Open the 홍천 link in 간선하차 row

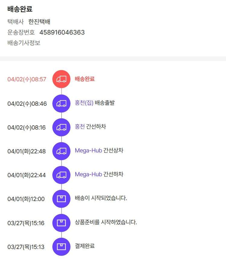point(80,127)
